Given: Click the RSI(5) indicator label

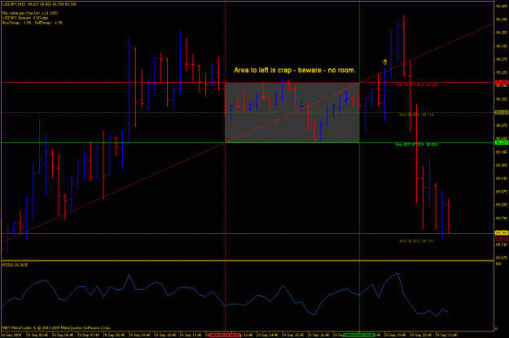Looking at the screenshot, I should click(15, 265).
